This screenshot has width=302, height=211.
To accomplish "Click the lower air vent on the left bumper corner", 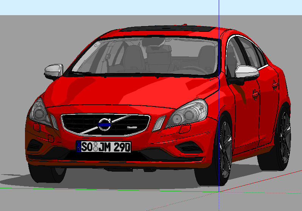I will pyautogui.click(x=35, y=145).
